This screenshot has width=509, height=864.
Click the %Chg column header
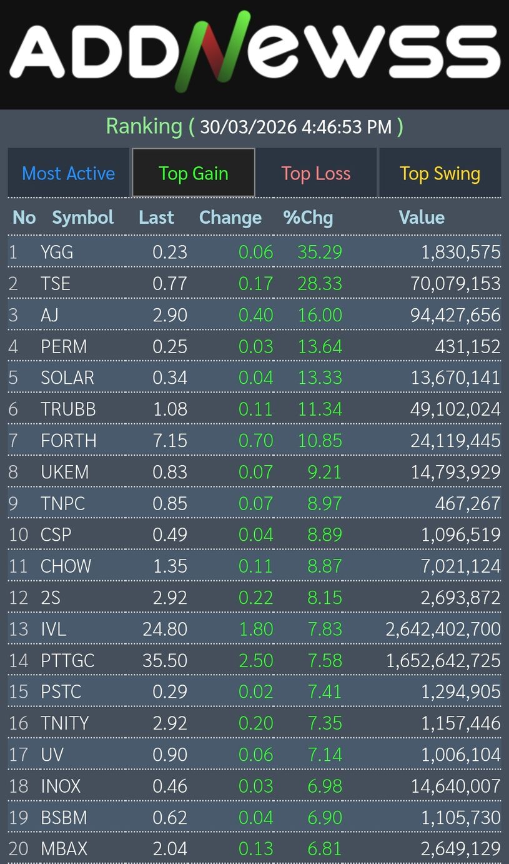[x=308, y=218]
